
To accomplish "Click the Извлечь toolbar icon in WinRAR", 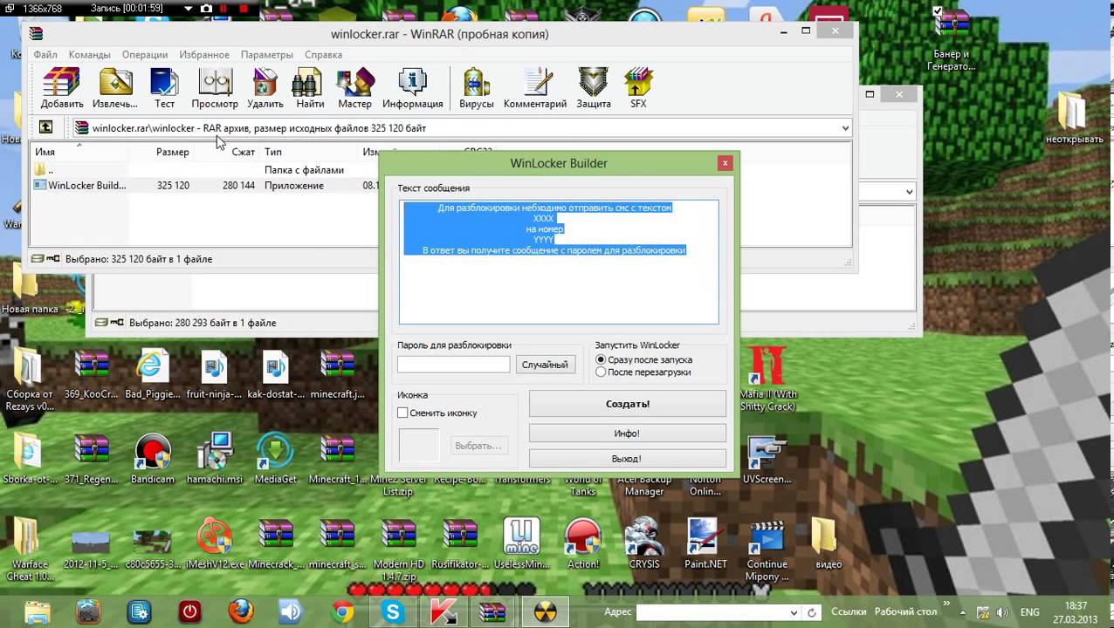I will click(x=115, y=88).
